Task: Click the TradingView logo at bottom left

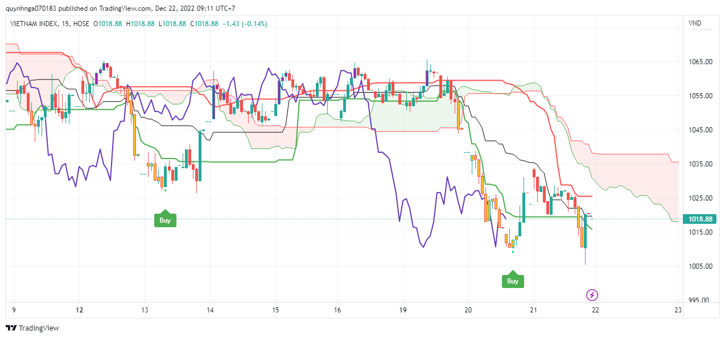Action: (x=32, y=328)
